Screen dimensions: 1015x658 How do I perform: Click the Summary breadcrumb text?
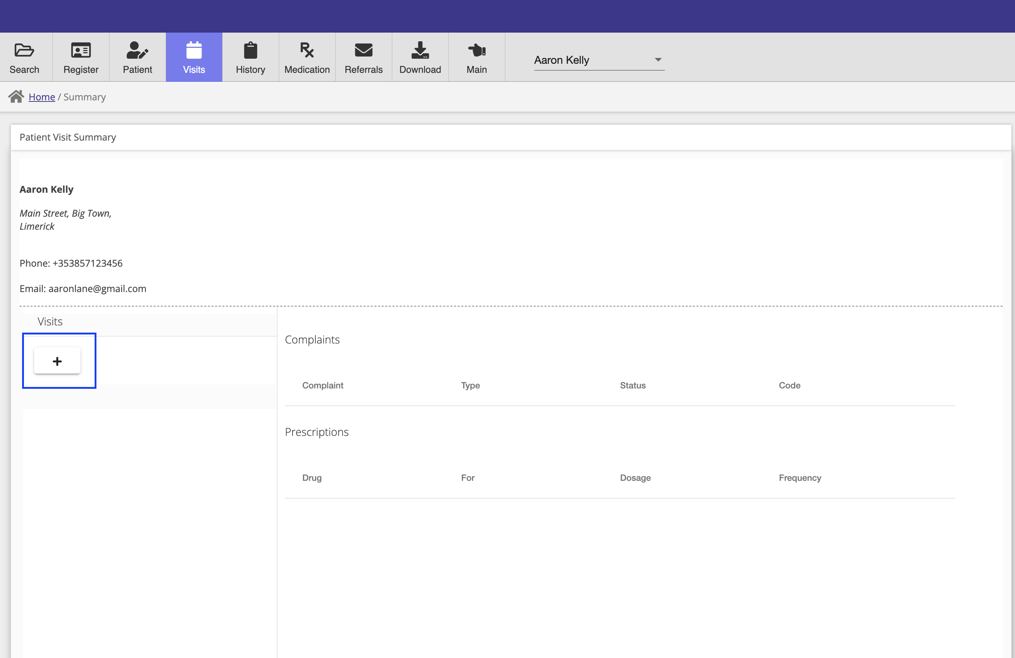coord(84,97)
